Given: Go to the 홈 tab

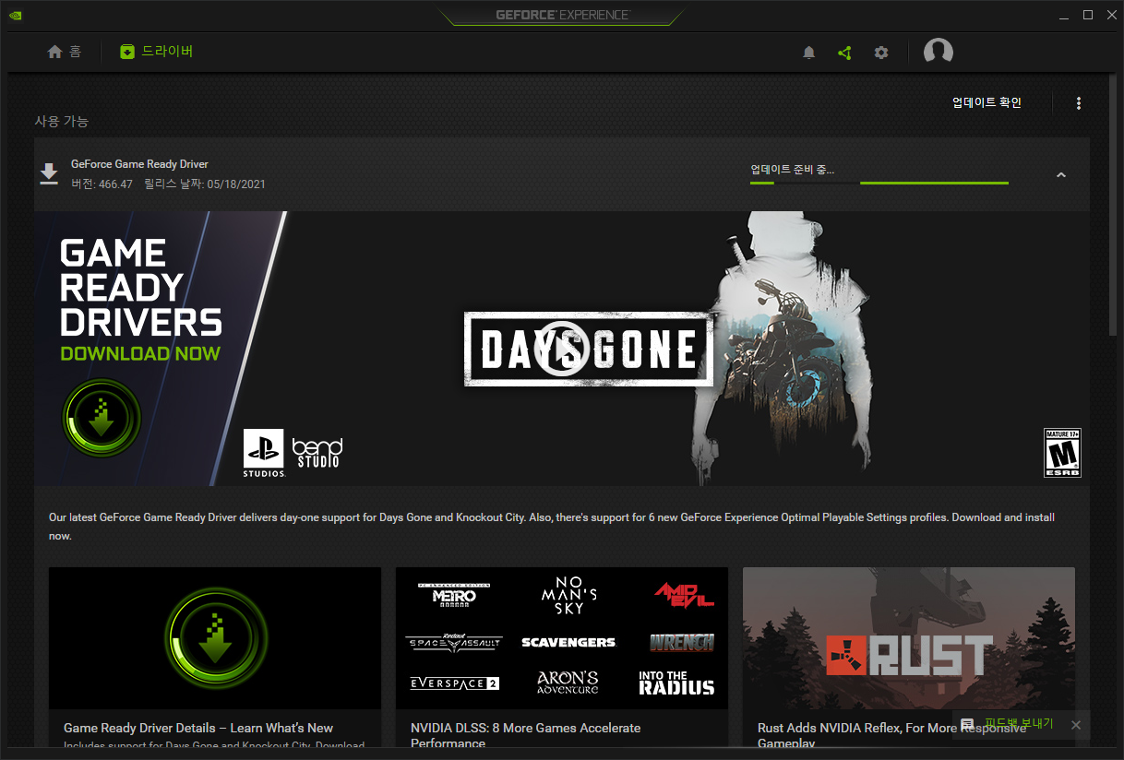Looking at the screenshot, I should point(64,52).
